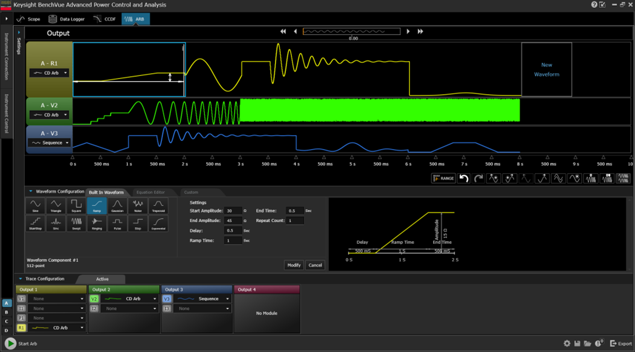
Task: Redo the waveform edit
Action: tap(478, 178)
